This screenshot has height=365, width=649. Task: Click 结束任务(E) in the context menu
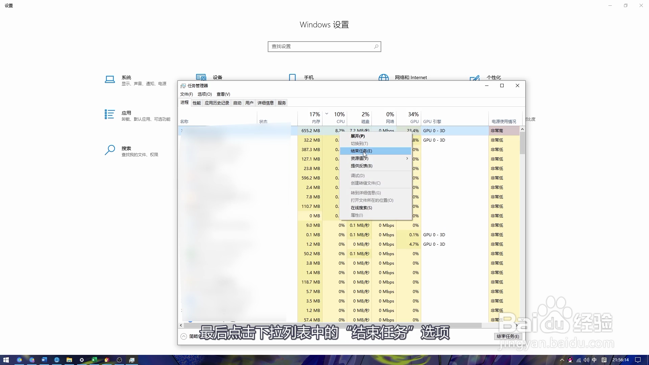tap(361, 151)
